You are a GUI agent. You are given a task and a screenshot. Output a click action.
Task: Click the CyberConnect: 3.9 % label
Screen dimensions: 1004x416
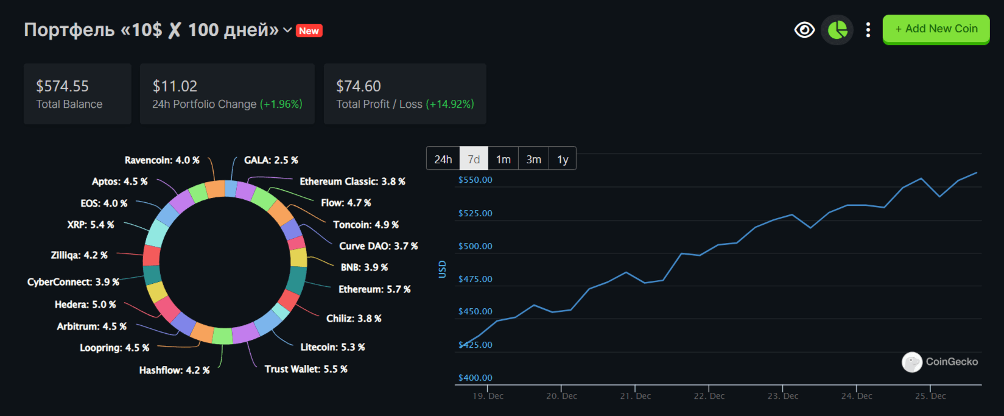(x=73, y=282)
